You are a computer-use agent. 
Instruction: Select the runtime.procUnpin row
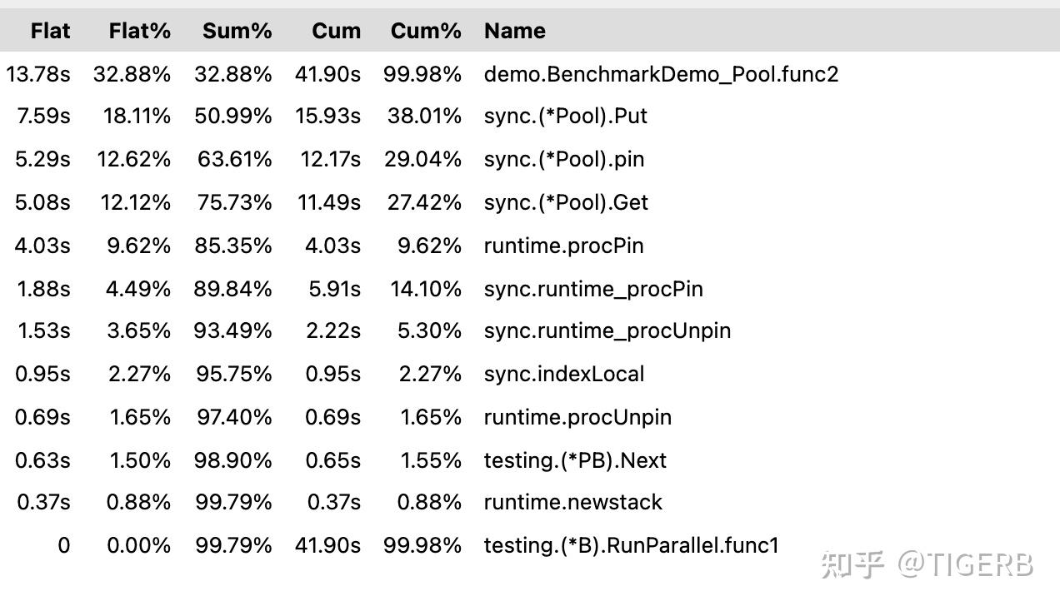(530, 417)
